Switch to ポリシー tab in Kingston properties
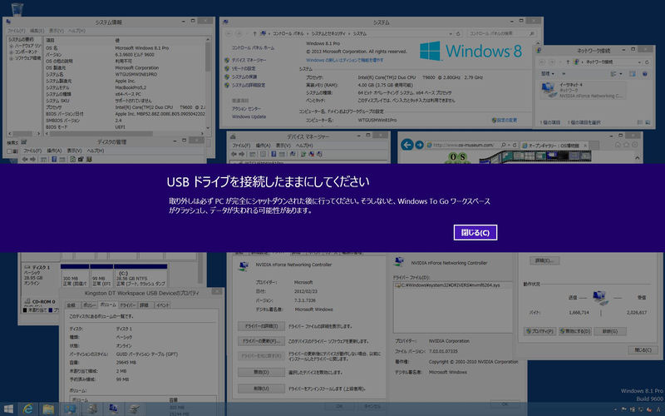The width and height of the screenshot is (665, 416). point(89,305)
